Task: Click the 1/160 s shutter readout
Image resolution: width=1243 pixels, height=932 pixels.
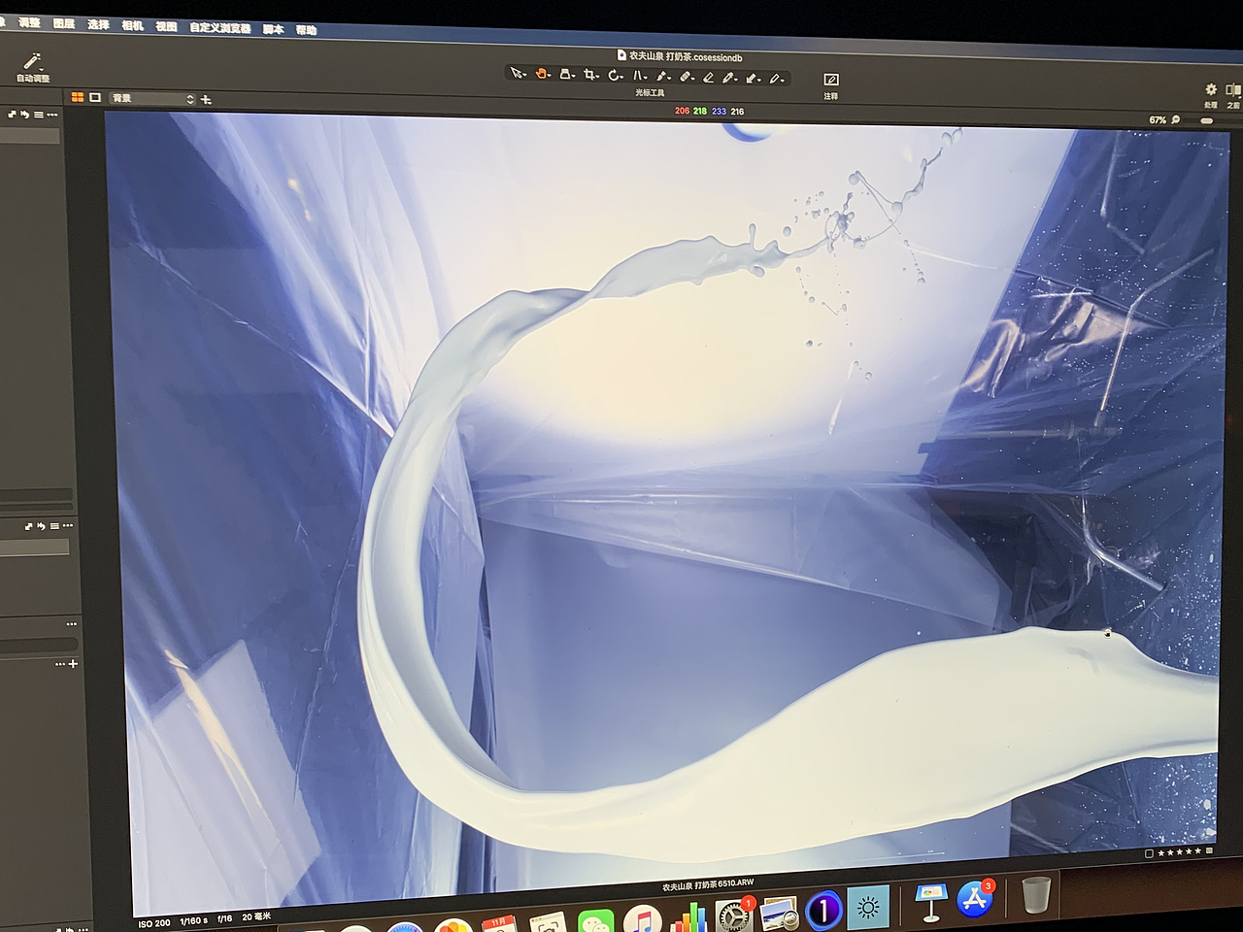Action: [193, 920]
